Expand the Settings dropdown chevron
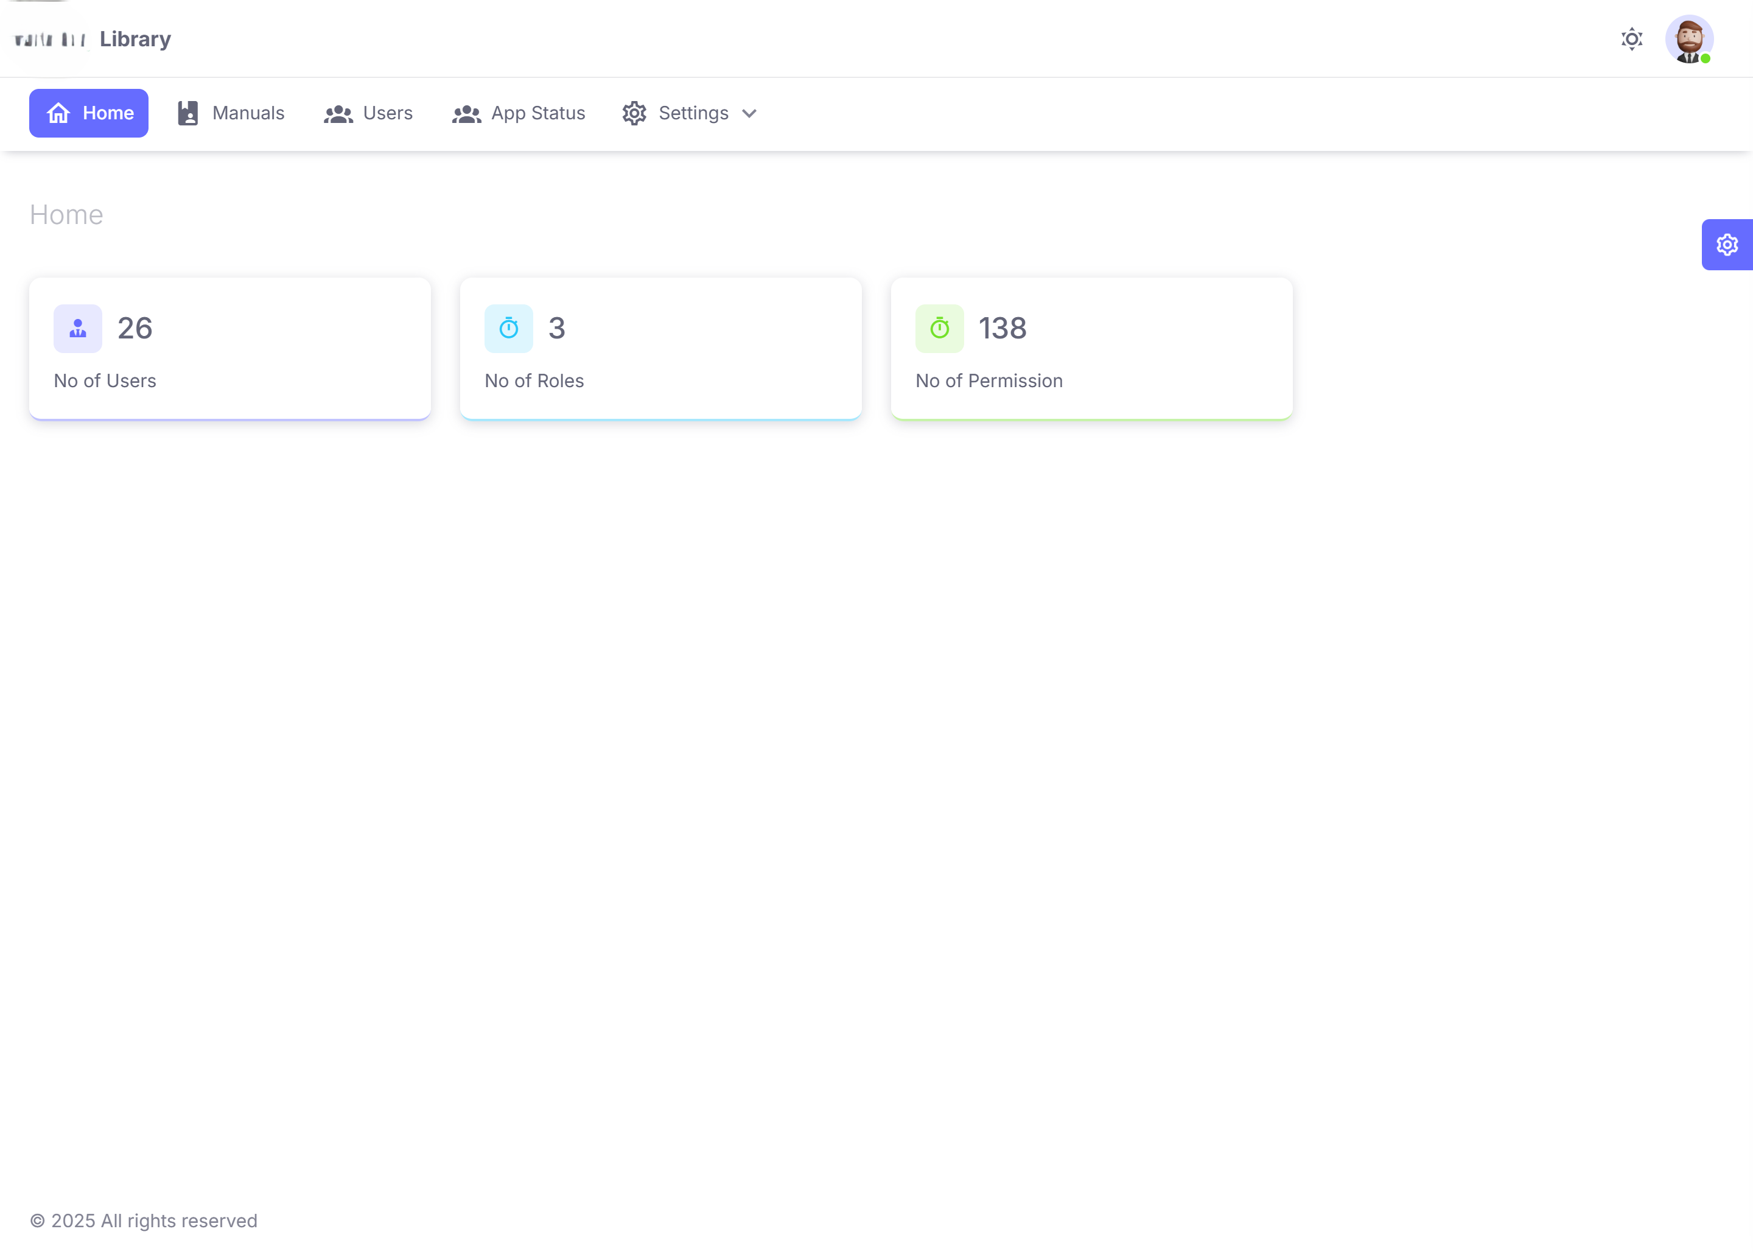 pos(749,113)
